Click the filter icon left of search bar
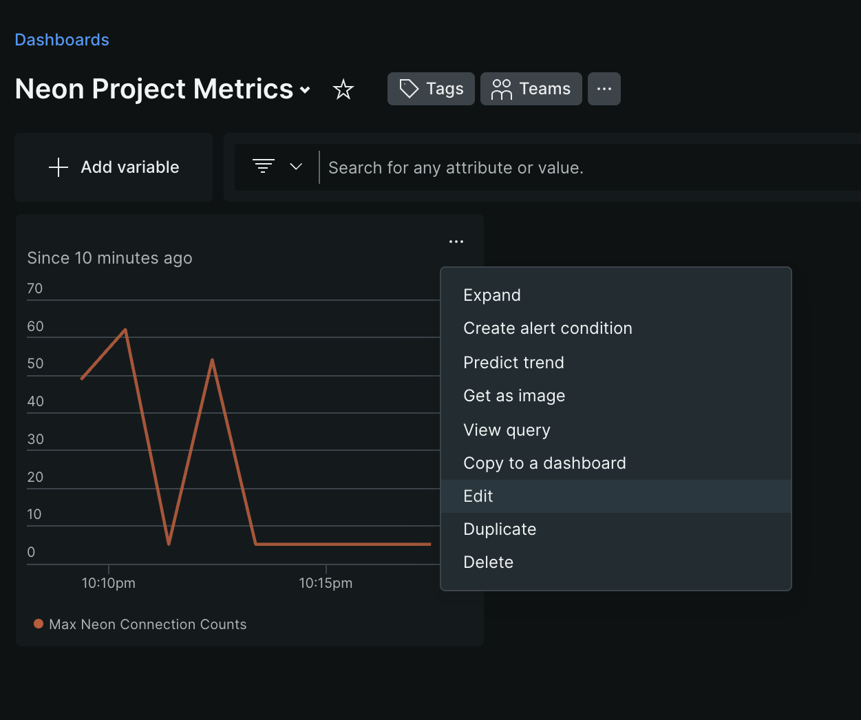This screenshot has height=720, width=861. (263, 166)
